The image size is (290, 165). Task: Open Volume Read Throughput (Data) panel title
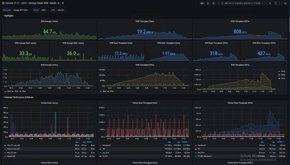145,103
